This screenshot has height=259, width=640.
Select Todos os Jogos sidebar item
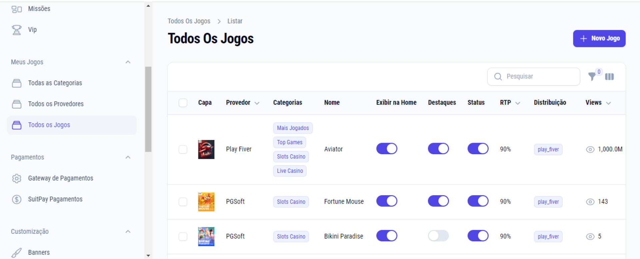coord(49,125)
